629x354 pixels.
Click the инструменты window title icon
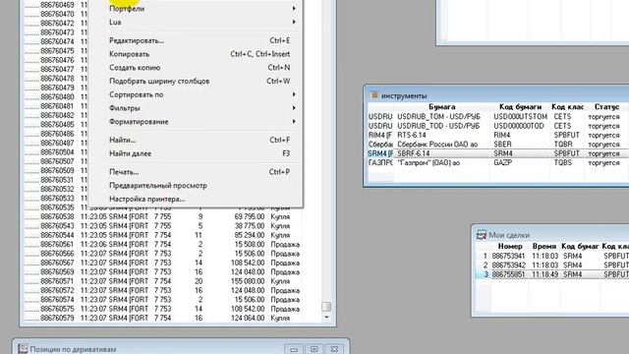pos(373,95)
